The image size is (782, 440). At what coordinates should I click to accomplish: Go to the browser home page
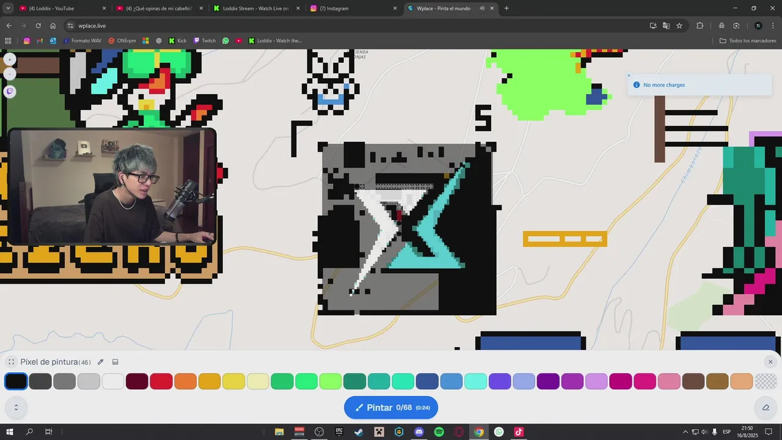pos(53,26)
